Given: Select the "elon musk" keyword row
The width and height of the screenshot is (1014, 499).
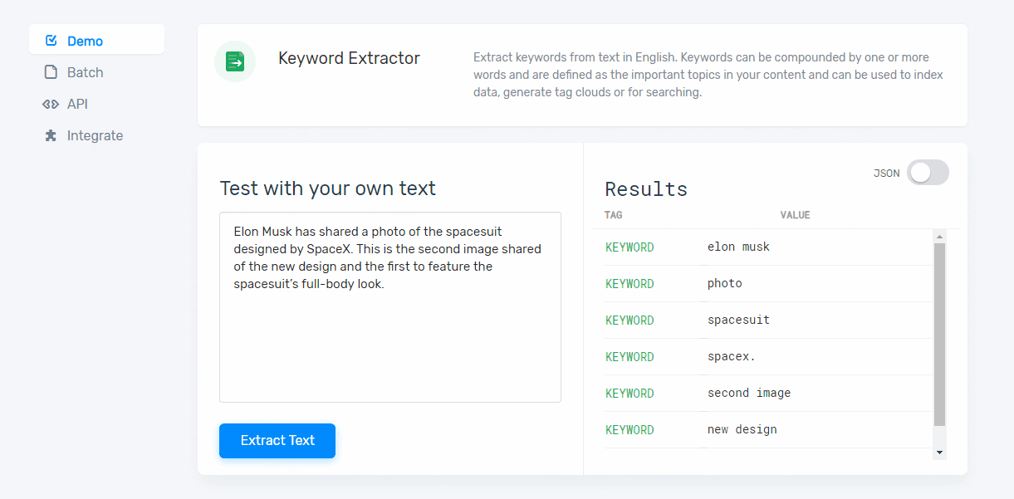Looking at the screenshot, I should (x=738, y=247).
